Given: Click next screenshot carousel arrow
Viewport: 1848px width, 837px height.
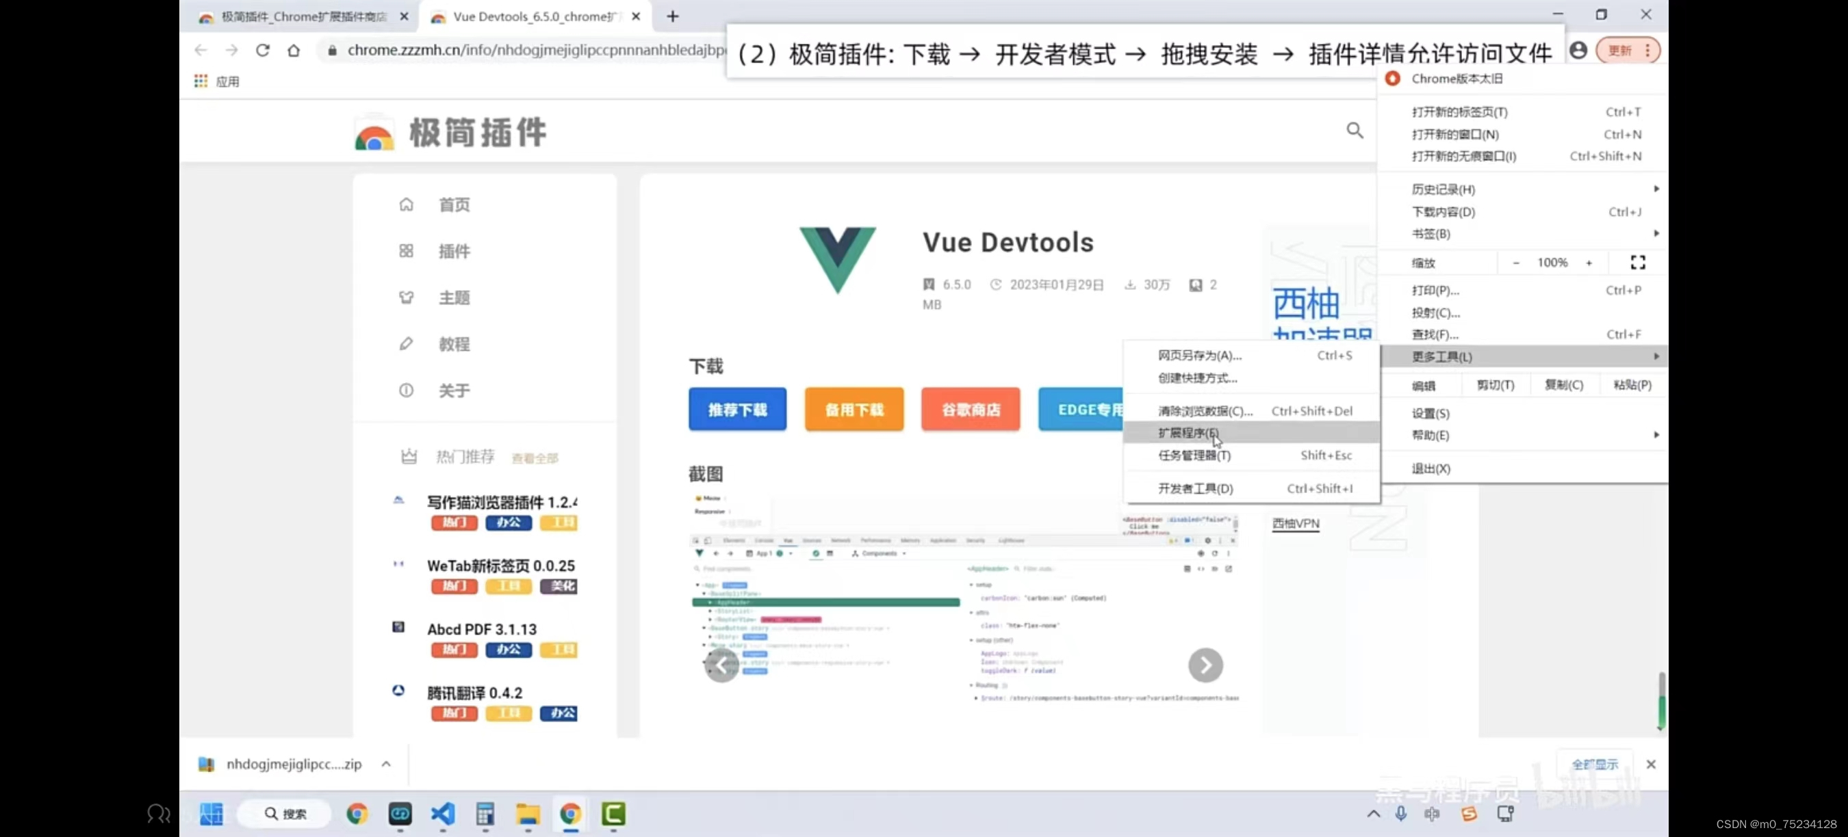Looking at the screenshot, I should point(1205,666).
